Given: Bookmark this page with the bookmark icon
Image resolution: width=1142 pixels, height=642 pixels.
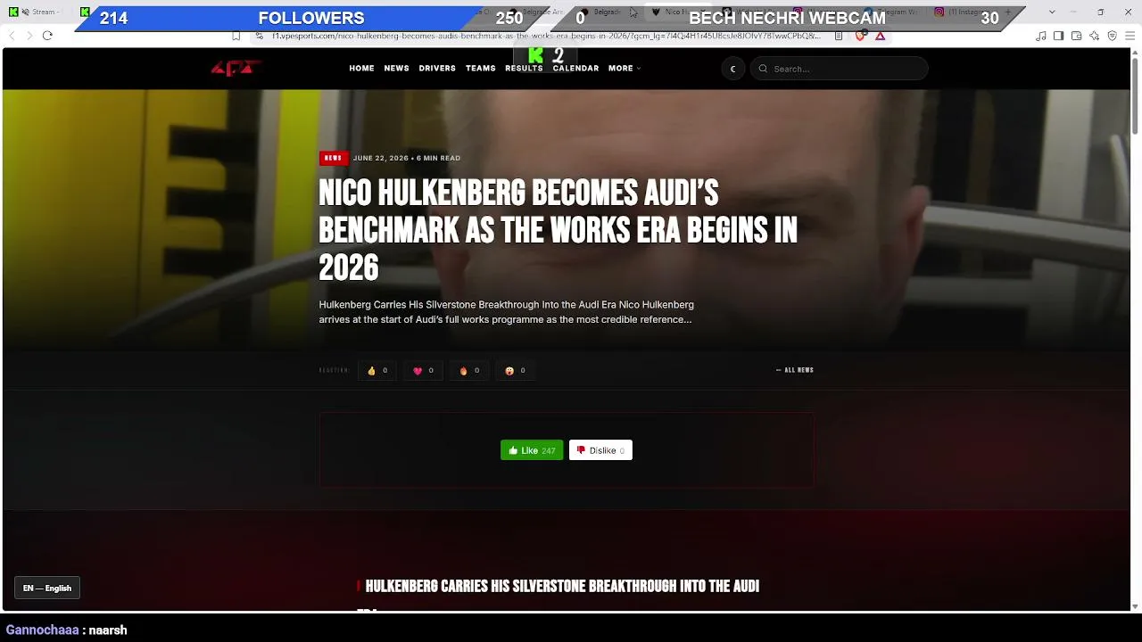Looking at the screenshot, I should click(236, 36).
